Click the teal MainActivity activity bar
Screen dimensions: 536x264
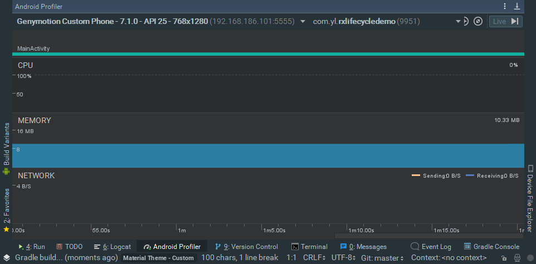click(269, 54)
